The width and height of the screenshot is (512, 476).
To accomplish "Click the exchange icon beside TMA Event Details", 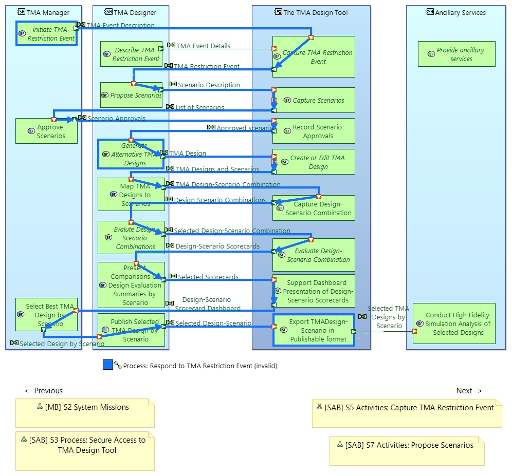I will point(171,45).
